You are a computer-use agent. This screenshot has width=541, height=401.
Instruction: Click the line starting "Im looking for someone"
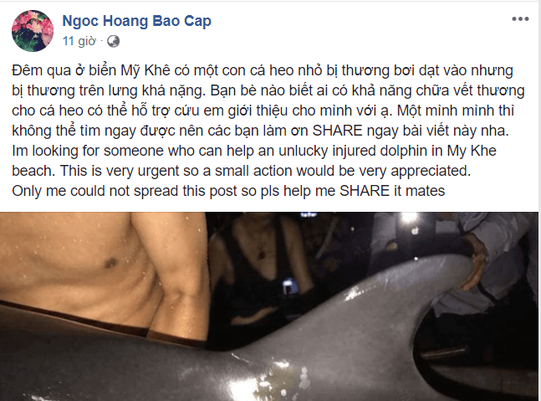tap(254, 151)
